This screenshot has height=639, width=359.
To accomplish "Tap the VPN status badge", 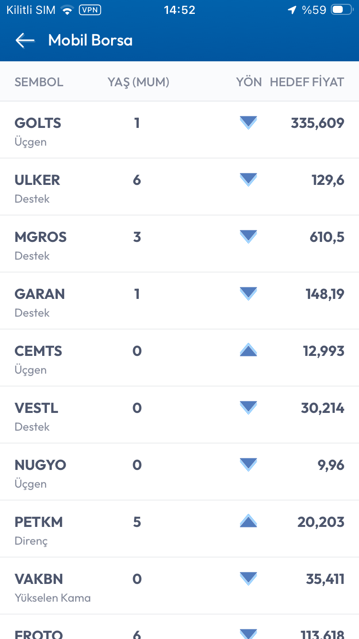I will (x=90, y=10).
